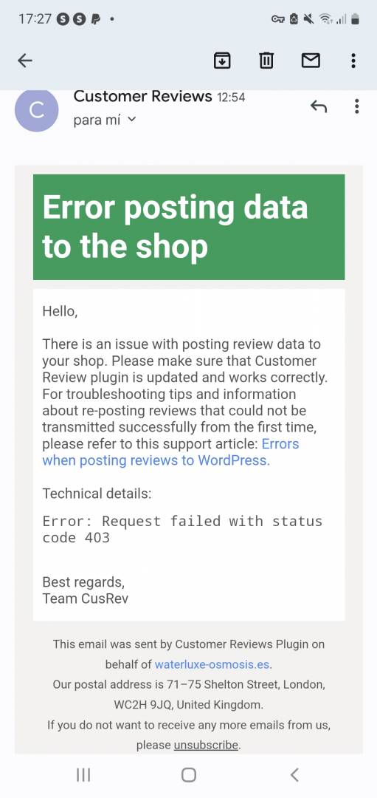
Task: Expand recipient details next to 'para mí'
Action: tap(131, 120)
